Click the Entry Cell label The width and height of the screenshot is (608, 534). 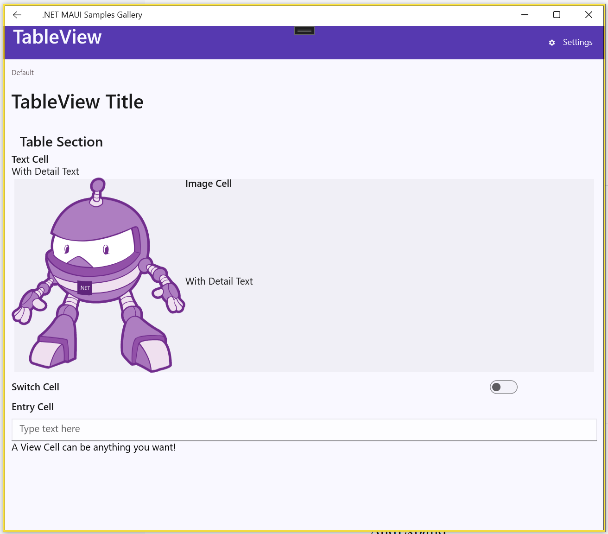pyautogui.click(x=32, y=407)
